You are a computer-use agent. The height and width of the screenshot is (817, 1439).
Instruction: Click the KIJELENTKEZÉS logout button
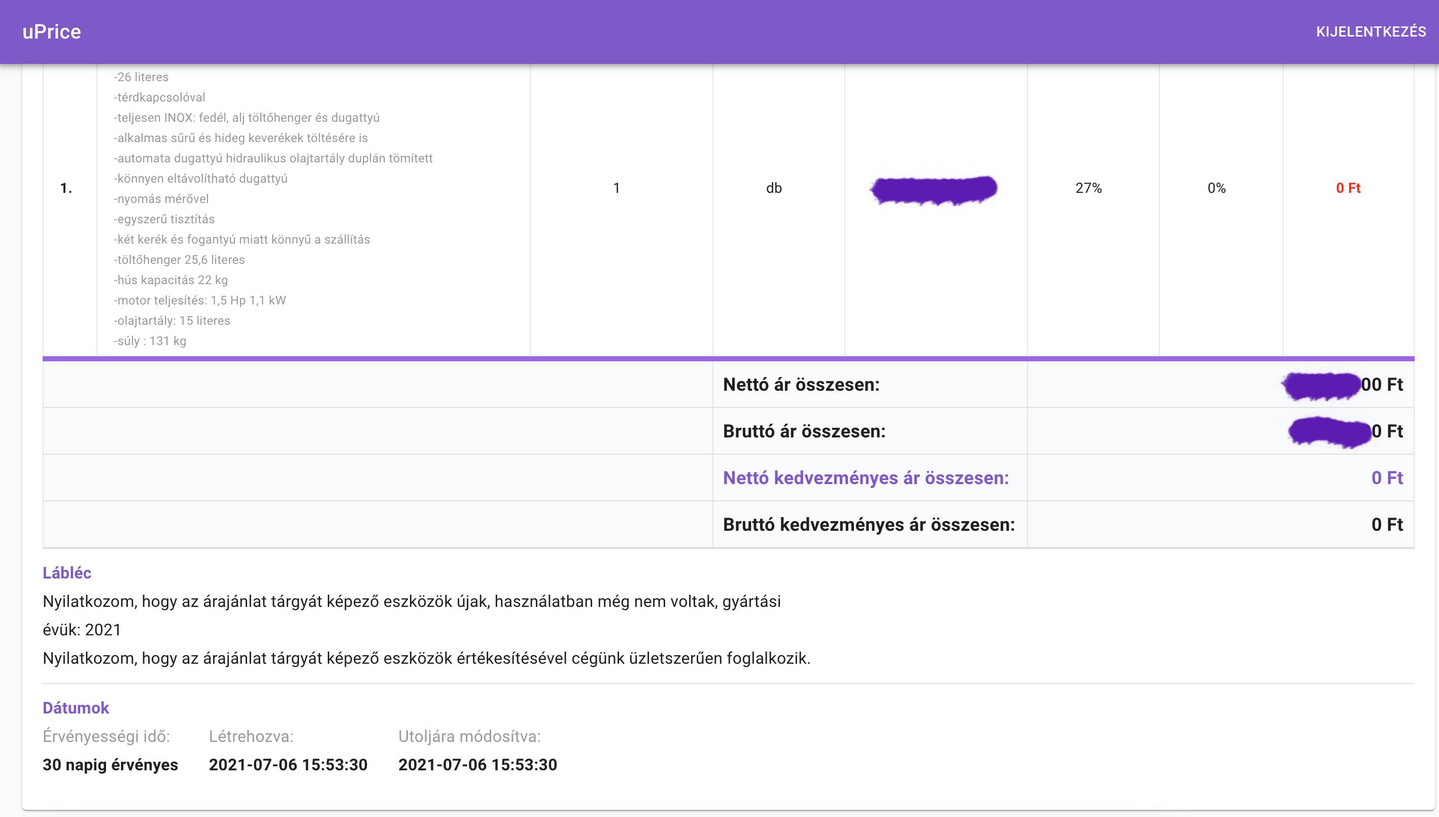(x=1371, y=32)
